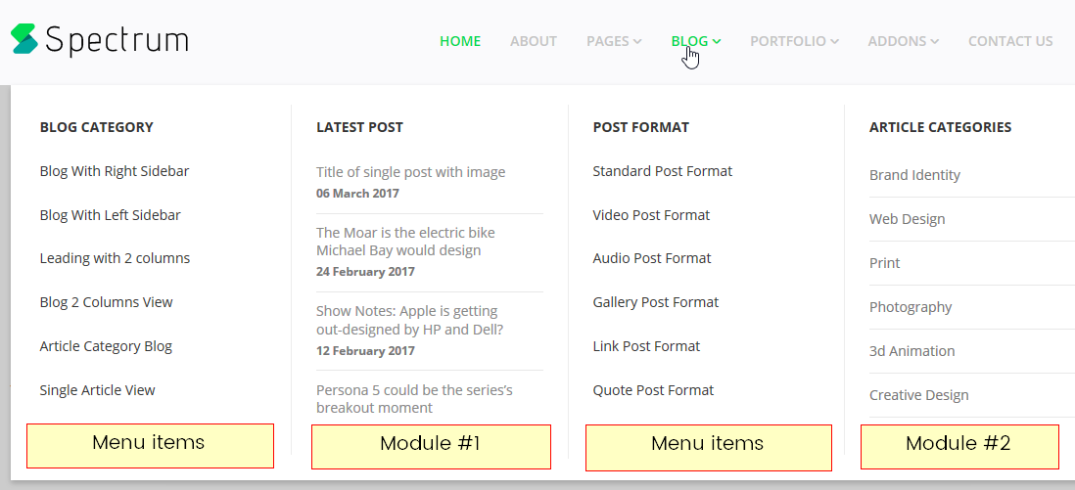Open the ADDONS dropdown menu
Screen dimensions: 1075x490
click(x=903, y=41)
